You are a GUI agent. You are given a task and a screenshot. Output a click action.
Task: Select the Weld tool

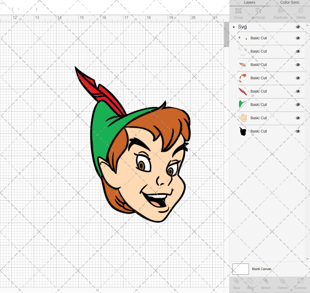pos(250,283)
